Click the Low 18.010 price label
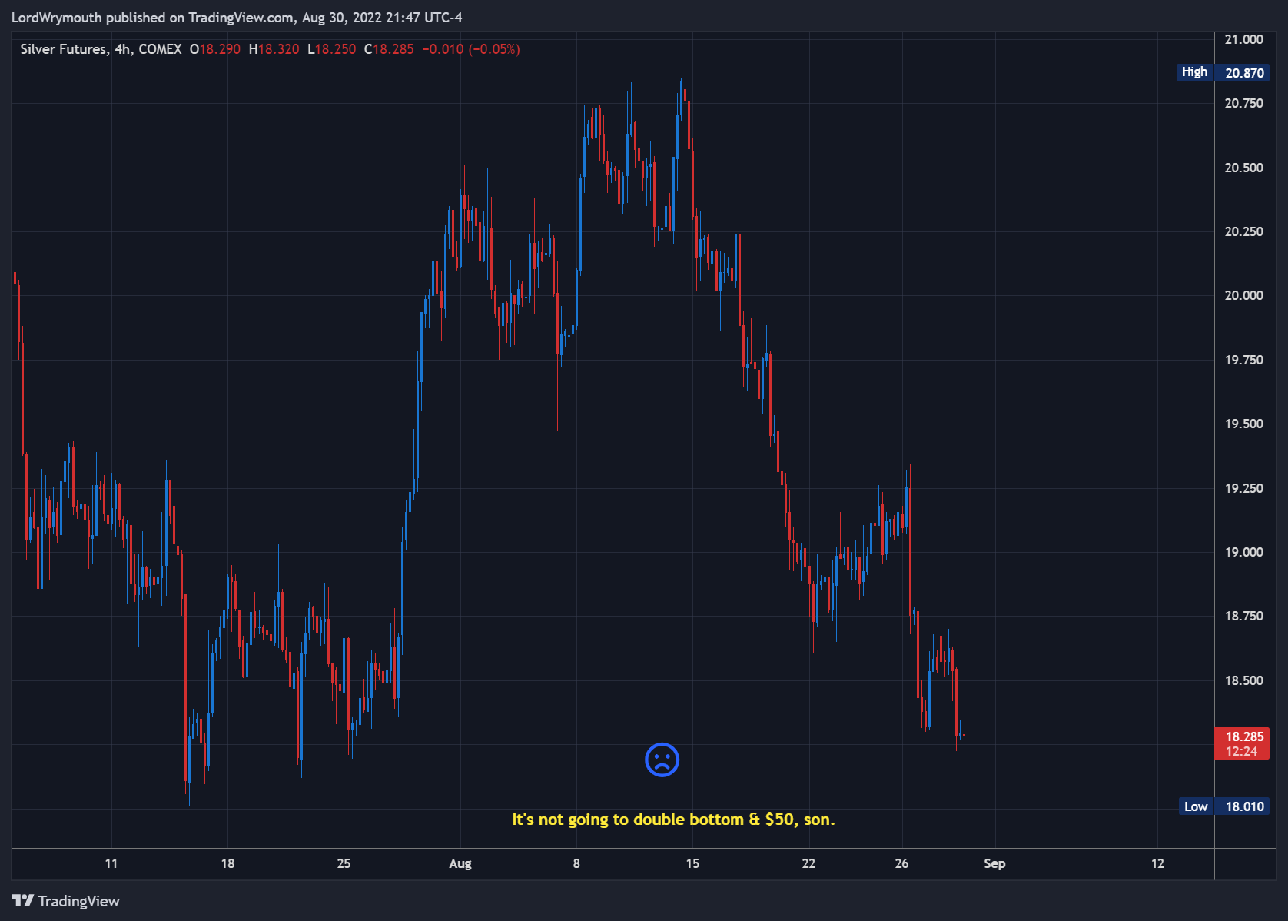 [x=1224, y=806]
